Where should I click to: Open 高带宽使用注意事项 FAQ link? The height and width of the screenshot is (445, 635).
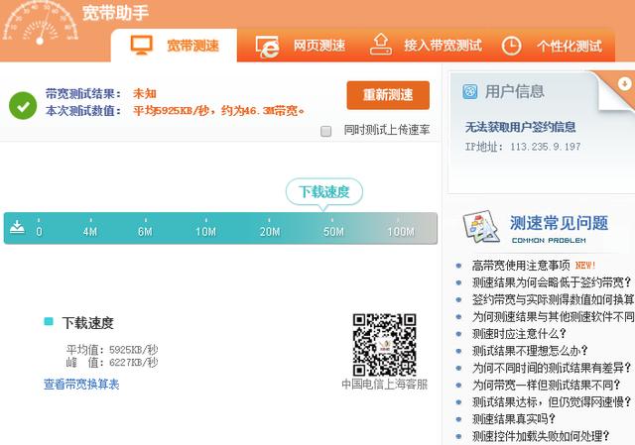coord(521,266)
